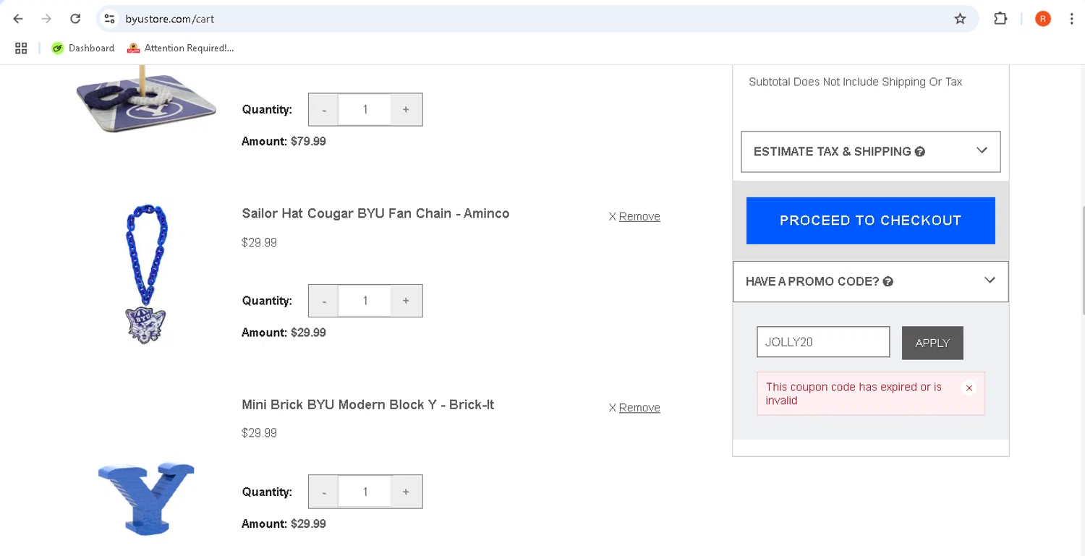1085x556 pixels.
Task: Open the Dashboard bookmark
Action: (x=82, y=48)
